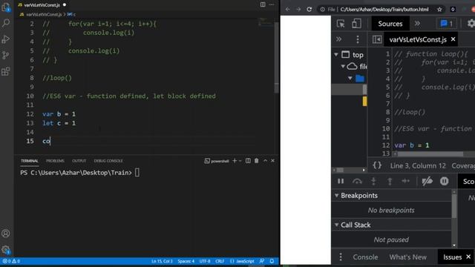Show more navigator tabs in Sources sidebar

(x=338, y=39)
